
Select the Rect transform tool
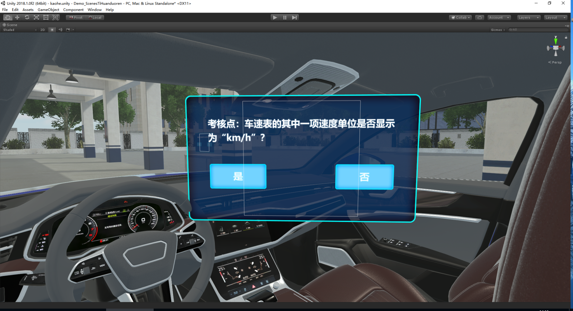(46, 18)
